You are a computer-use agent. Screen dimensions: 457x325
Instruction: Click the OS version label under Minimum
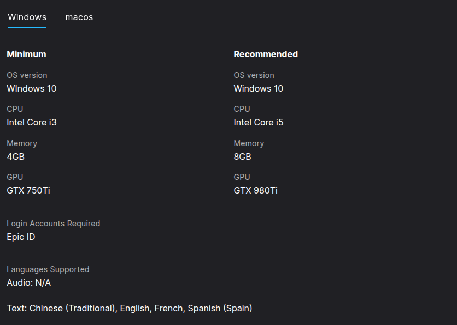tap(27, 75)
